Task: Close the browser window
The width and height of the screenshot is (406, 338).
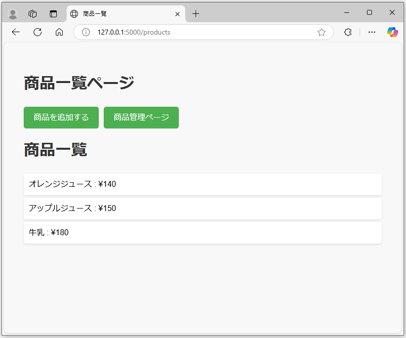Action: point(392,12)
